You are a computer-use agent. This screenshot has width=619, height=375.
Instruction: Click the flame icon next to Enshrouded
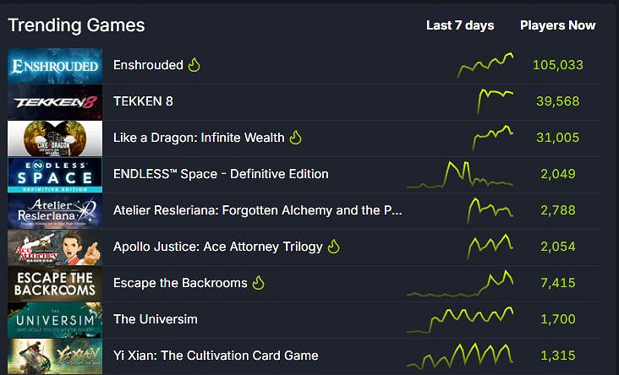[194, 65]
